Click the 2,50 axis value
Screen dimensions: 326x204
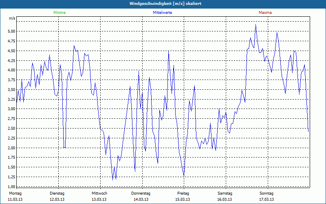[x=12, y=129]
